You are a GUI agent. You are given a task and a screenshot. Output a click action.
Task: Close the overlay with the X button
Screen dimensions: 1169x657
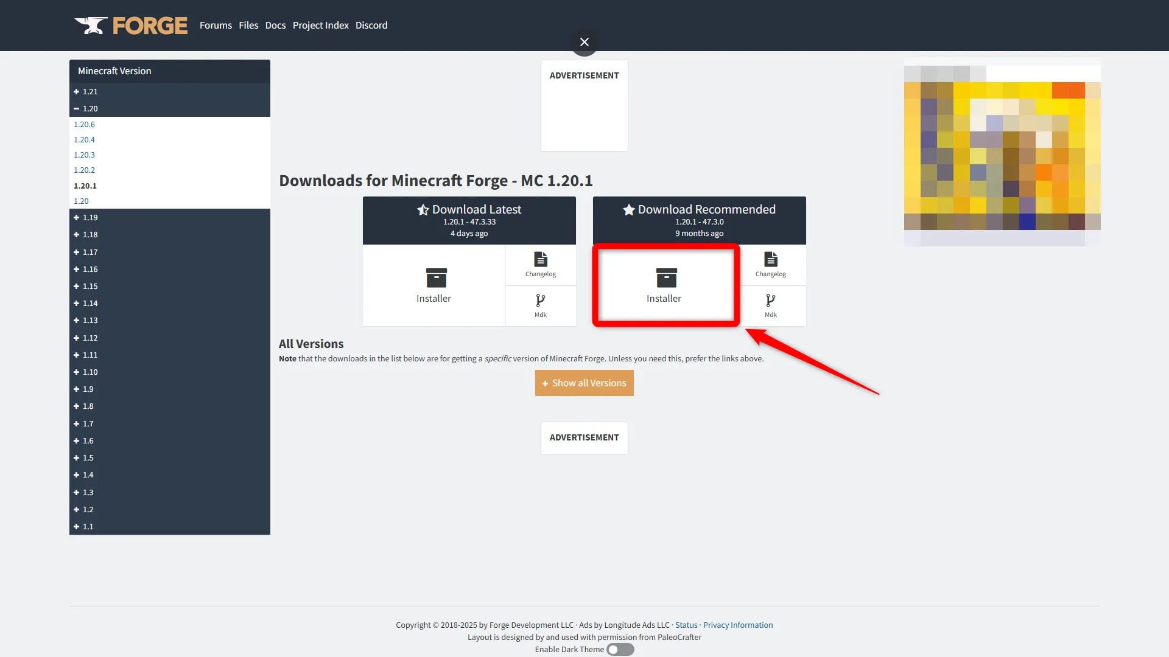(x=584, y=42)
